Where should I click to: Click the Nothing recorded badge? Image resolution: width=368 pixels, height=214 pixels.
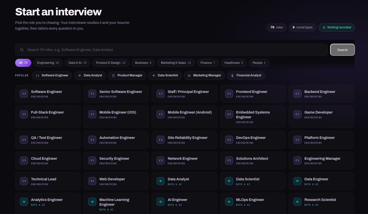coord(337,27)
